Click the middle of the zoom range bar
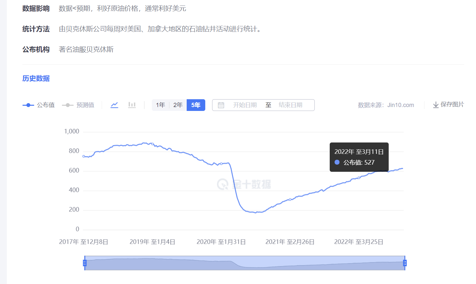The height and width of the screenshot is (284, 476). pos(245,263)
